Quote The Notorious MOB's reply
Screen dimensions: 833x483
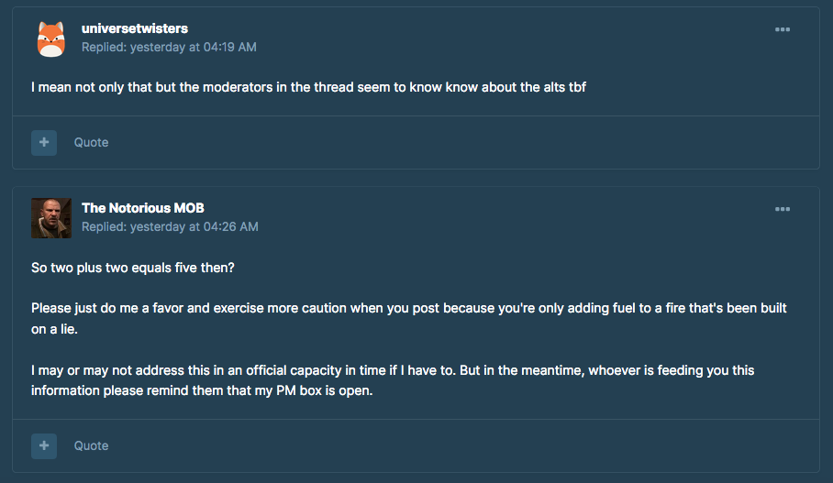pyautogui.click(x=91, y=445)
